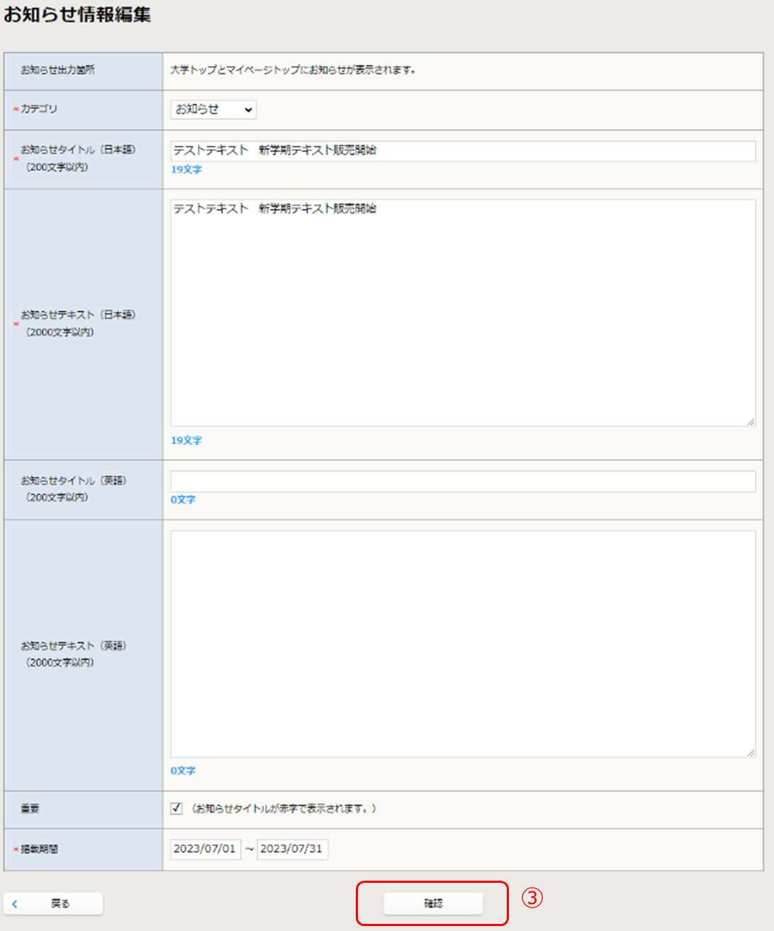Screen dimensions: 774x931
Task: Grab the English text area resize handle
Action: [751, 752]
